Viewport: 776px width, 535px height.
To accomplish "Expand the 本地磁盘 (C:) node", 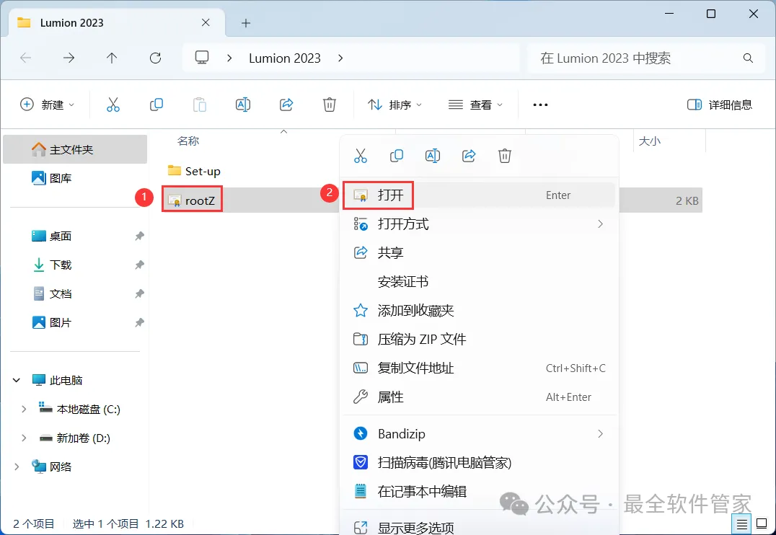I will coord(24,409).
